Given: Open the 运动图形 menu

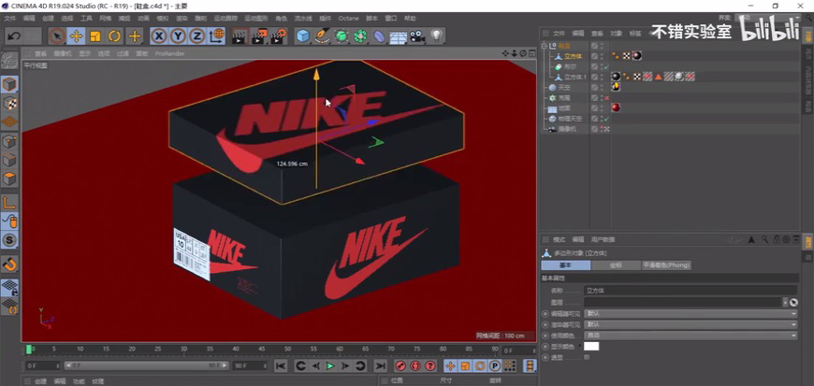Looking at the screenshot, I should coord(256,18).
